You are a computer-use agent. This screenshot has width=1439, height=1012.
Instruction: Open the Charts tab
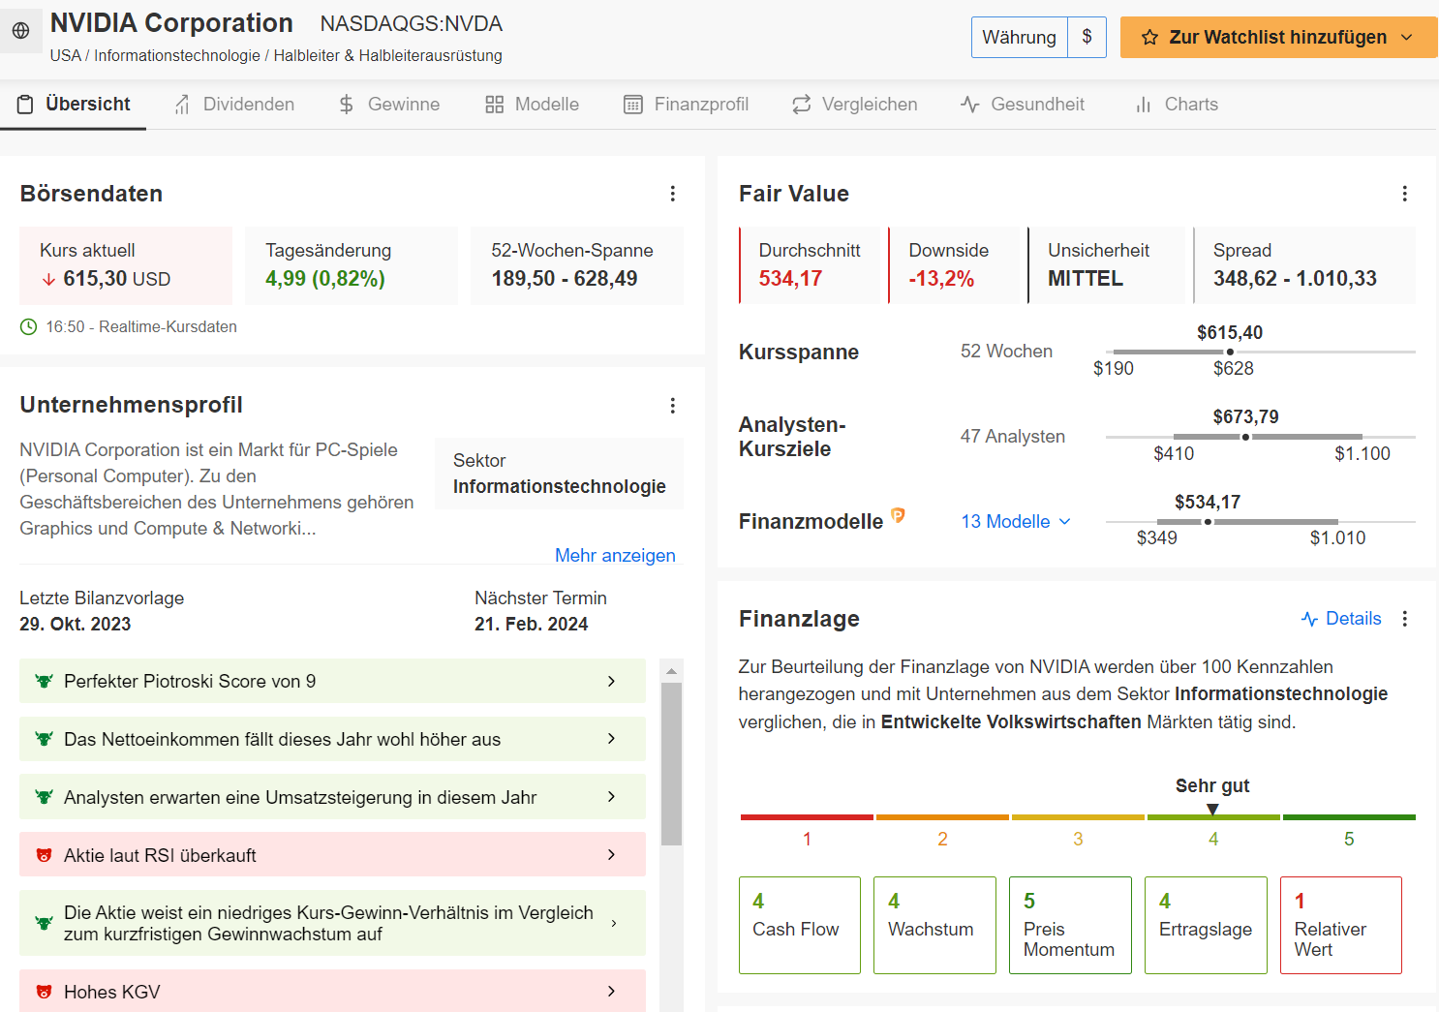(1177, 105)
